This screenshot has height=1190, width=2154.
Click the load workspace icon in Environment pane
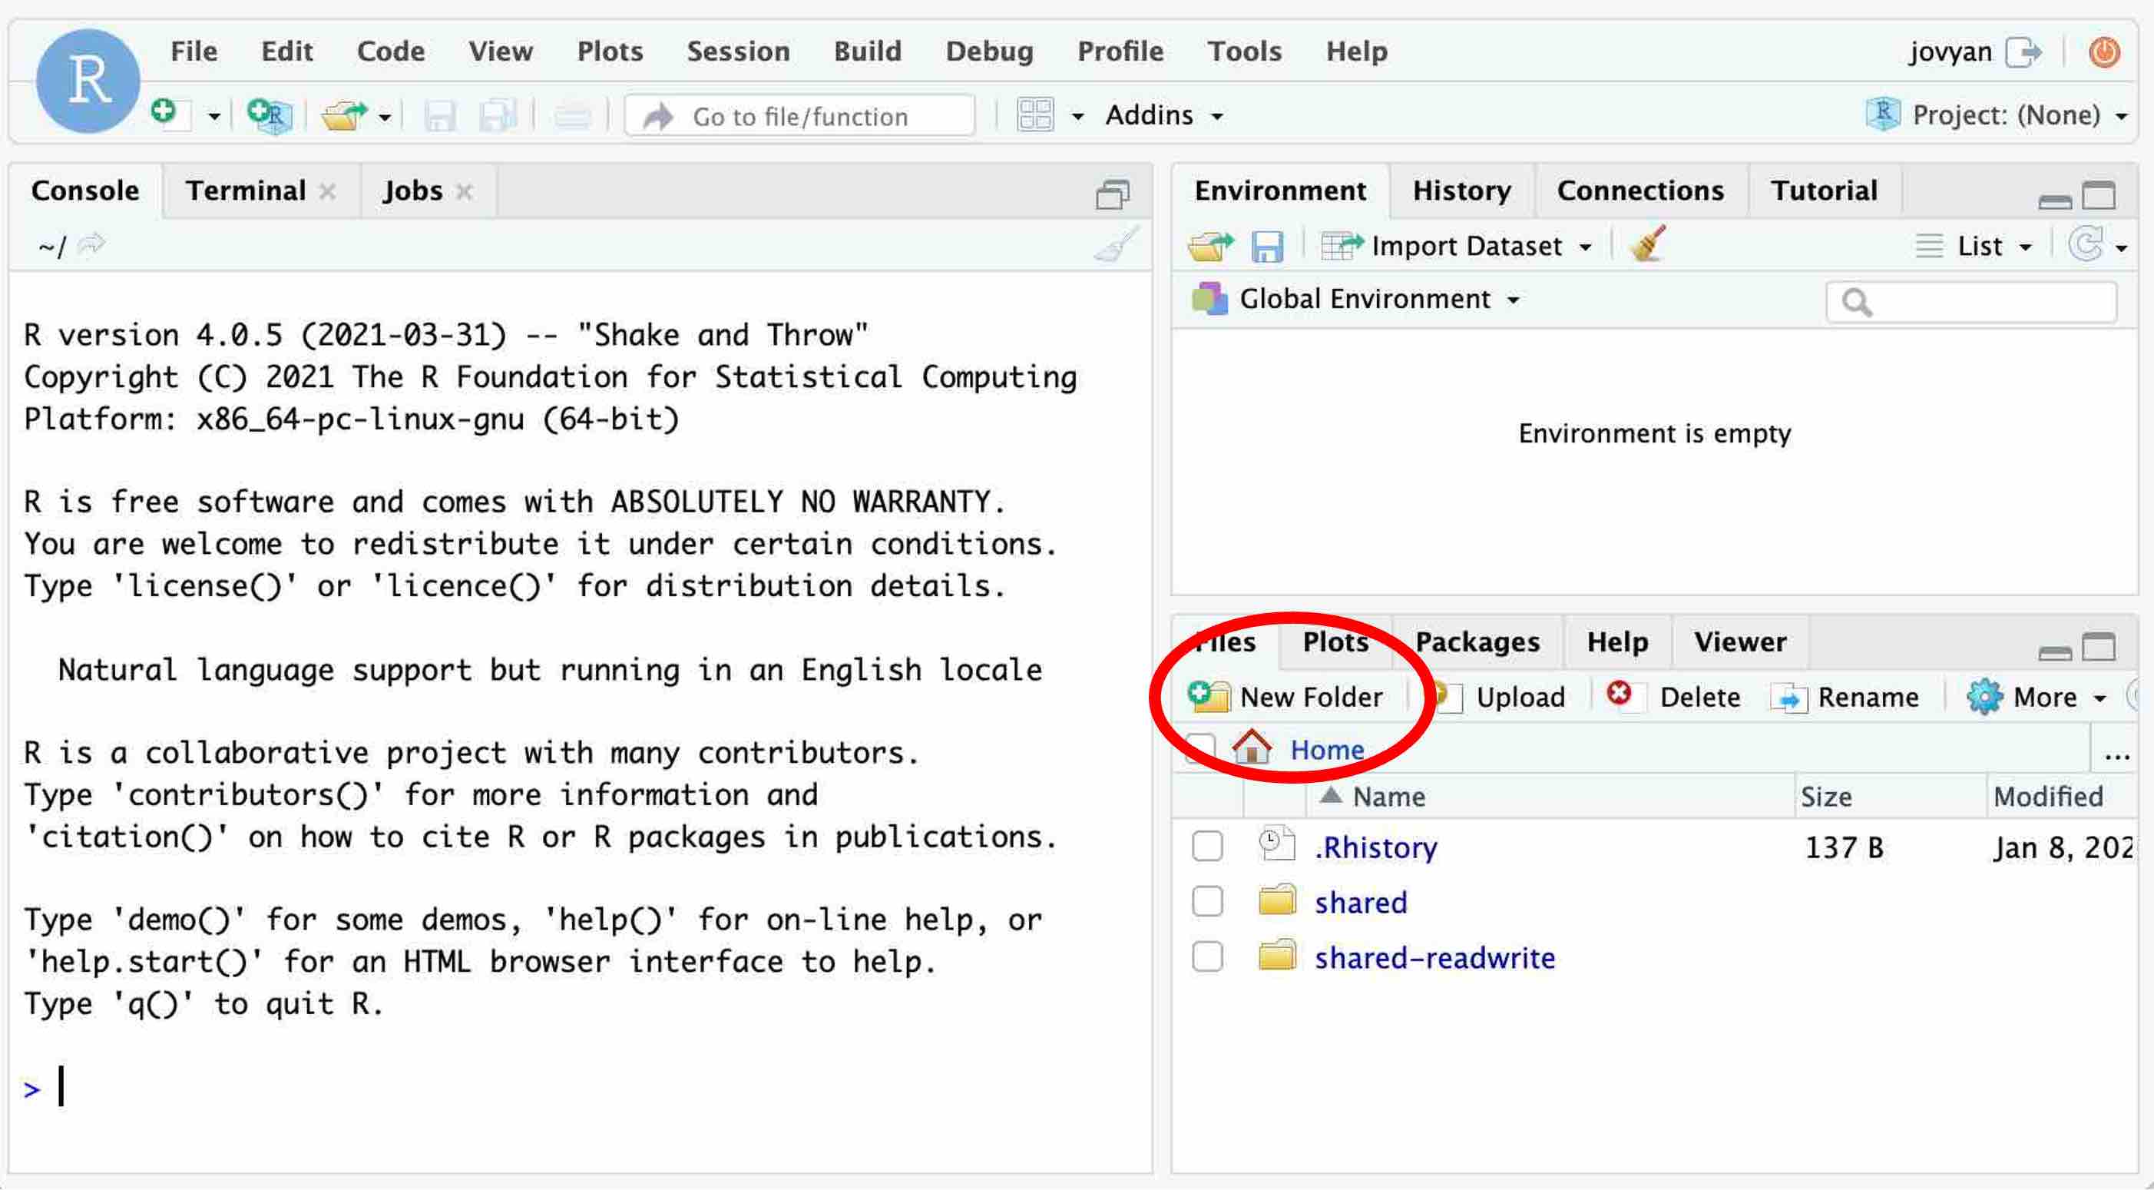[1210, 246]
